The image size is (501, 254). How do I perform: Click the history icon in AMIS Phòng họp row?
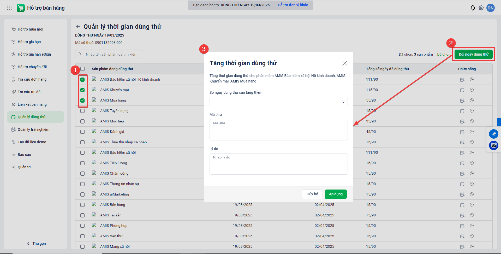tap(472, 226)
